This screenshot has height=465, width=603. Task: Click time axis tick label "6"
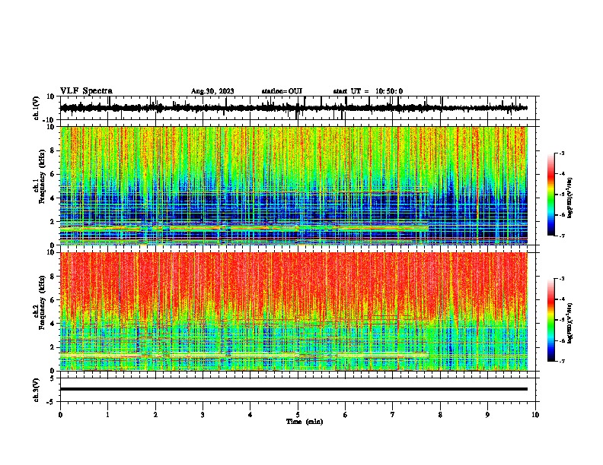coord(346,415)
